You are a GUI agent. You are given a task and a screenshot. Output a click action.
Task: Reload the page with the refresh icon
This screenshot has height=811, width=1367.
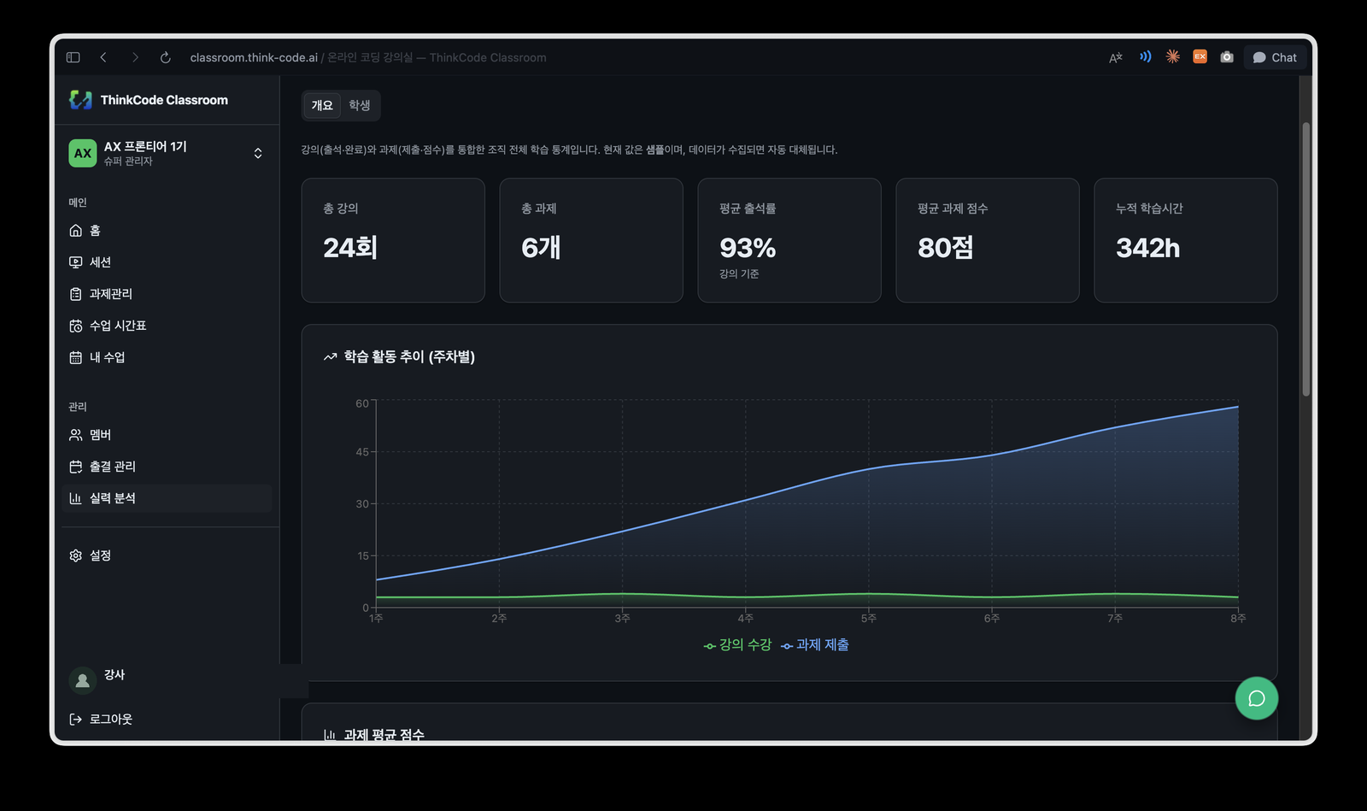(166, 57)
